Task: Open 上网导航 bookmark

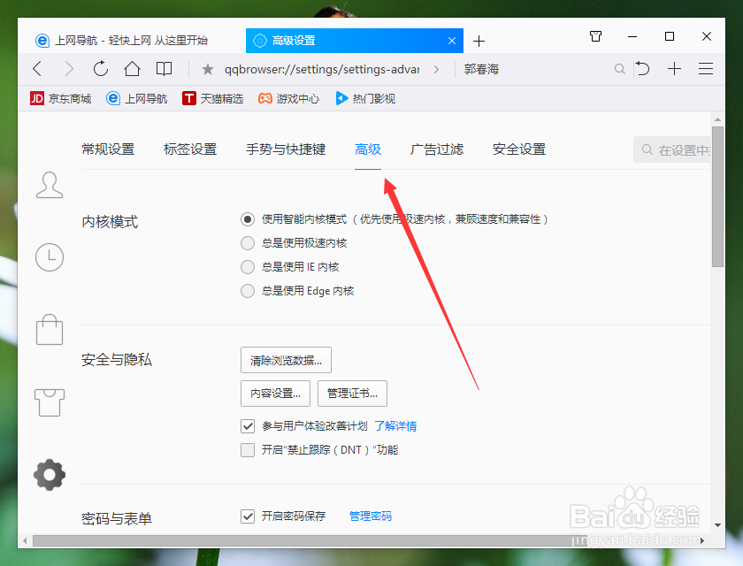Action: tap(136, 98)
